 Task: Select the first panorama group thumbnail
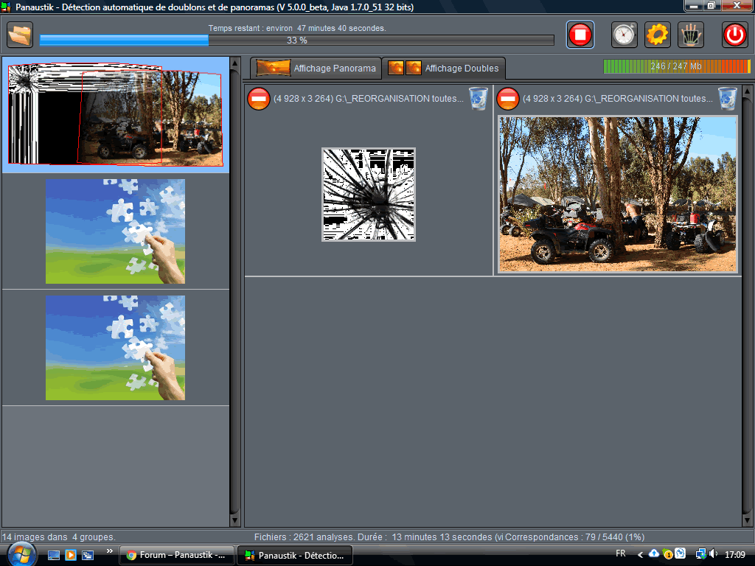(x=115, y=115)
